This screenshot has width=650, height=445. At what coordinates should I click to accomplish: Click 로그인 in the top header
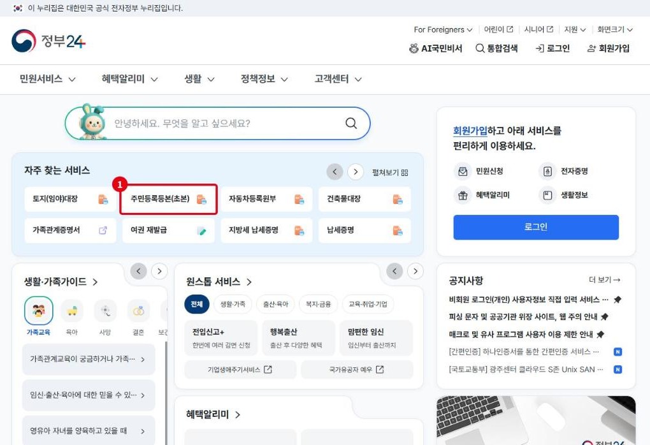click(x=552, y=48)
